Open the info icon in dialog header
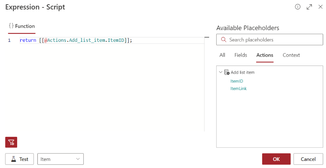Screen dimensions: 326x168 pos(297,7)
